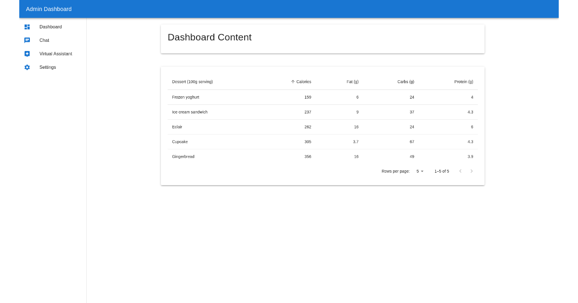The height and width of the screenshot is (303, 578).
Task: Switch to the Chat section
Action: pos(44,40)
